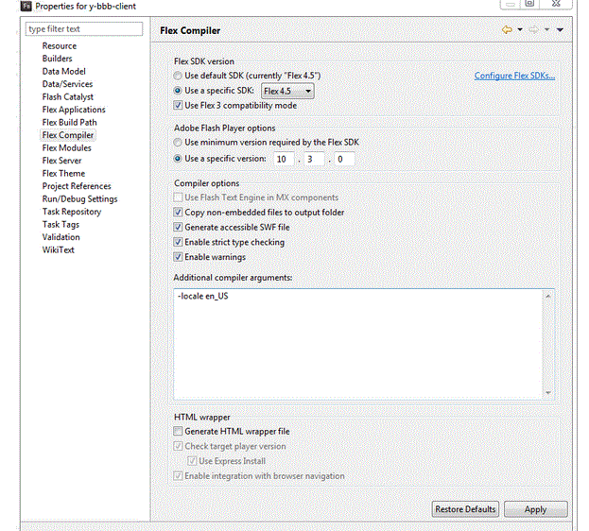
Task: Select Use minimum version required radio
Action: point(179,142)
